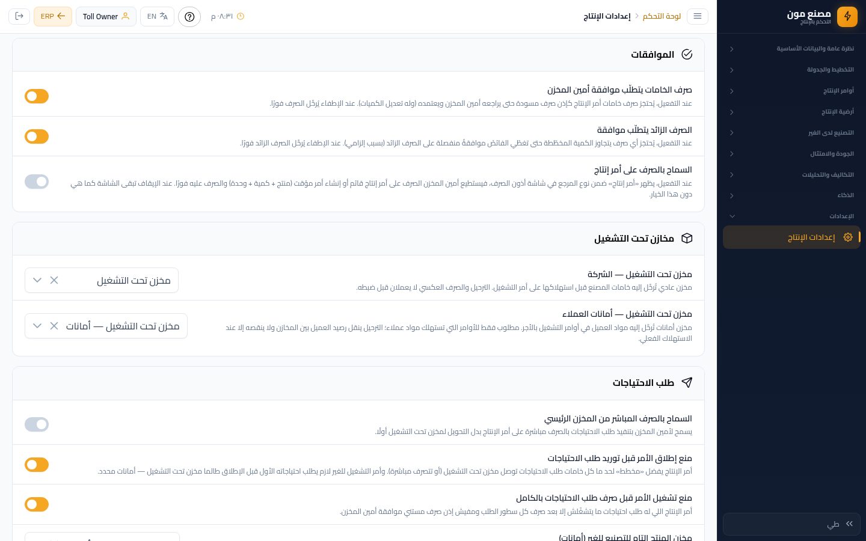Open the مخزن تحت التشغيل — الشركة dropdown arrow
Screen dimensions: 866x541
pos(37,280)
